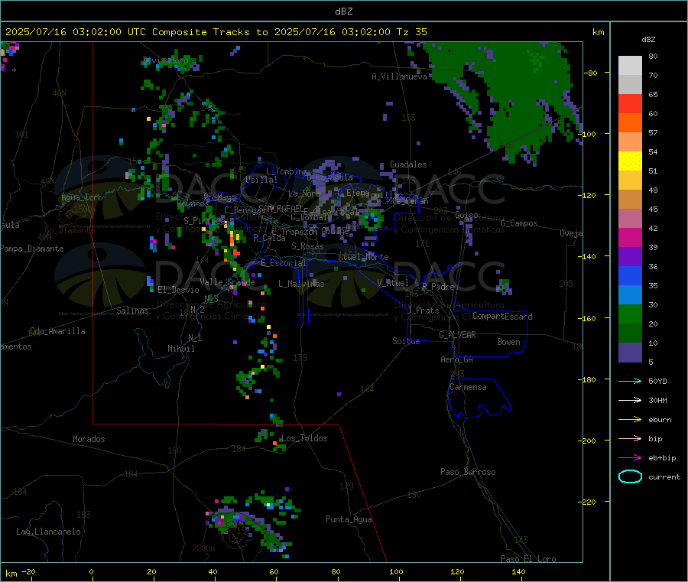Viewport: 688px width, 582px height.
Task: Click the 'Tz 35' threshold text
Action: point(412,32)
